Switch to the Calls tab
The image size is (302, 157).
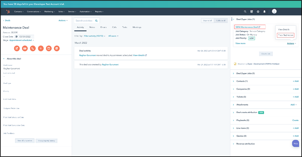pyautogui.click(x=114, y=27)
